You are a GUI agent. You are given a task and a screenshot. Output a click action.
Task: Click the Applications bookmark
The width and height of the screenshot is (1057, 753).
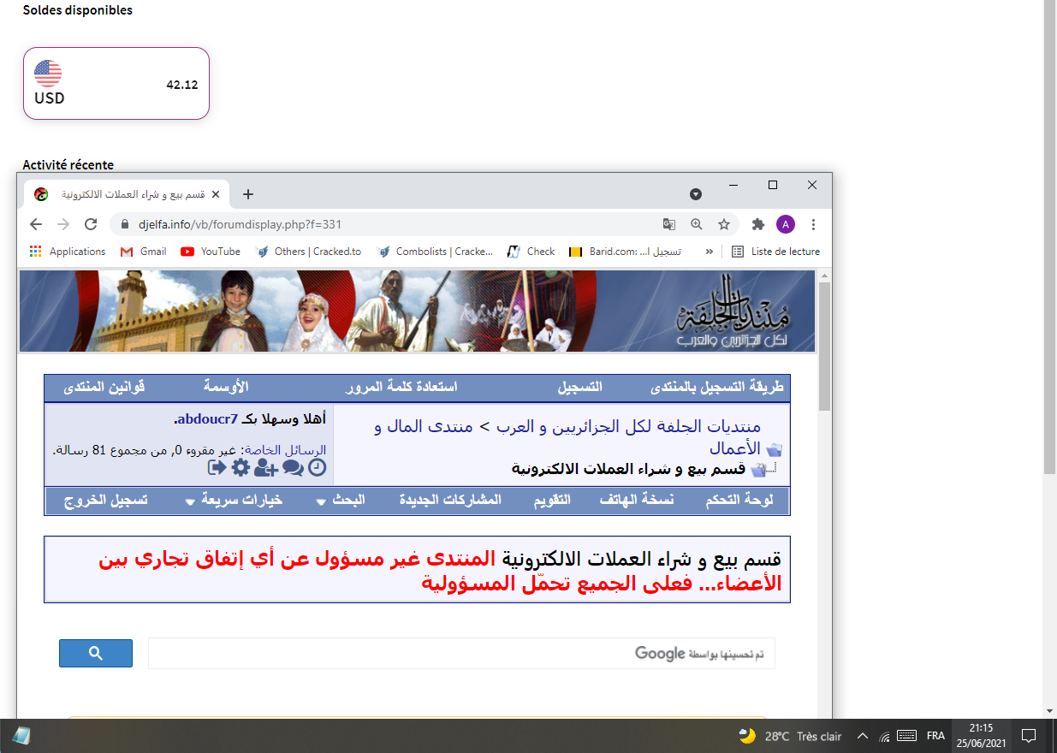pos(68,252)
